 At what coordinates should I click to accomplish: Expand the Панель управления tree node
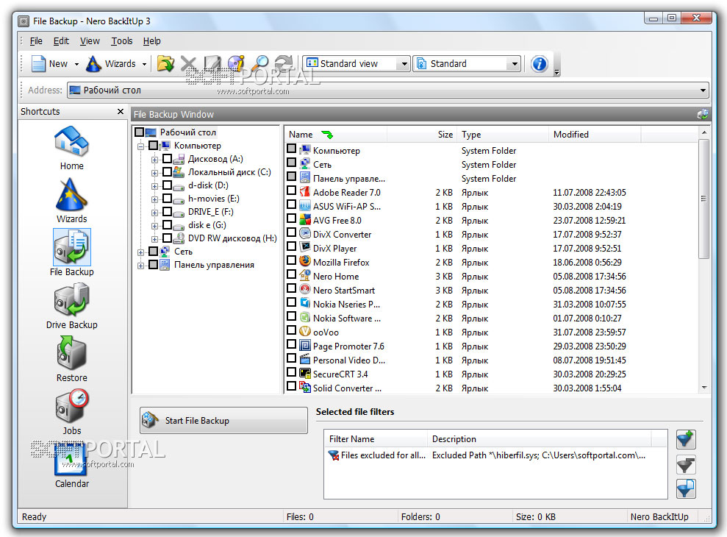(x=140, y=266)
